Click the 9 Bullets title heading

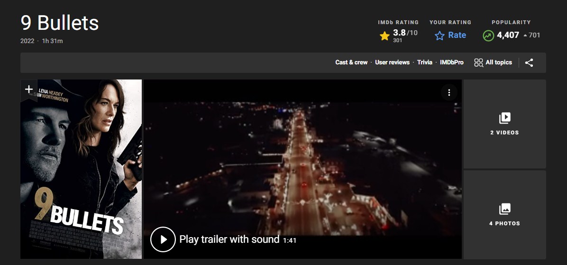tap(60, 23)
